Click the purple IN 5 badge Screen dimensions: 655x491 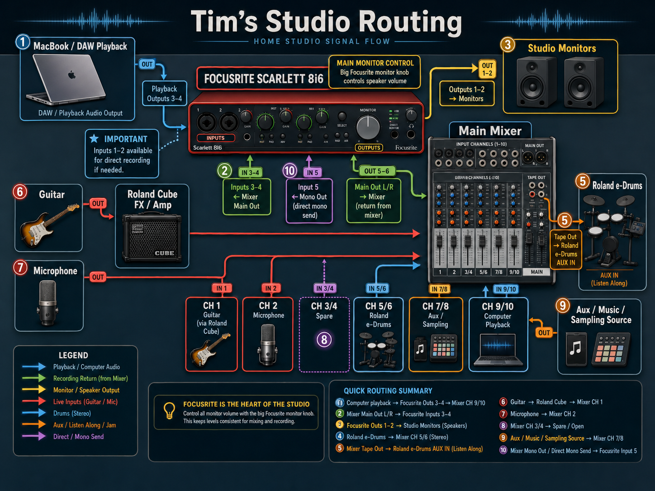312,172
